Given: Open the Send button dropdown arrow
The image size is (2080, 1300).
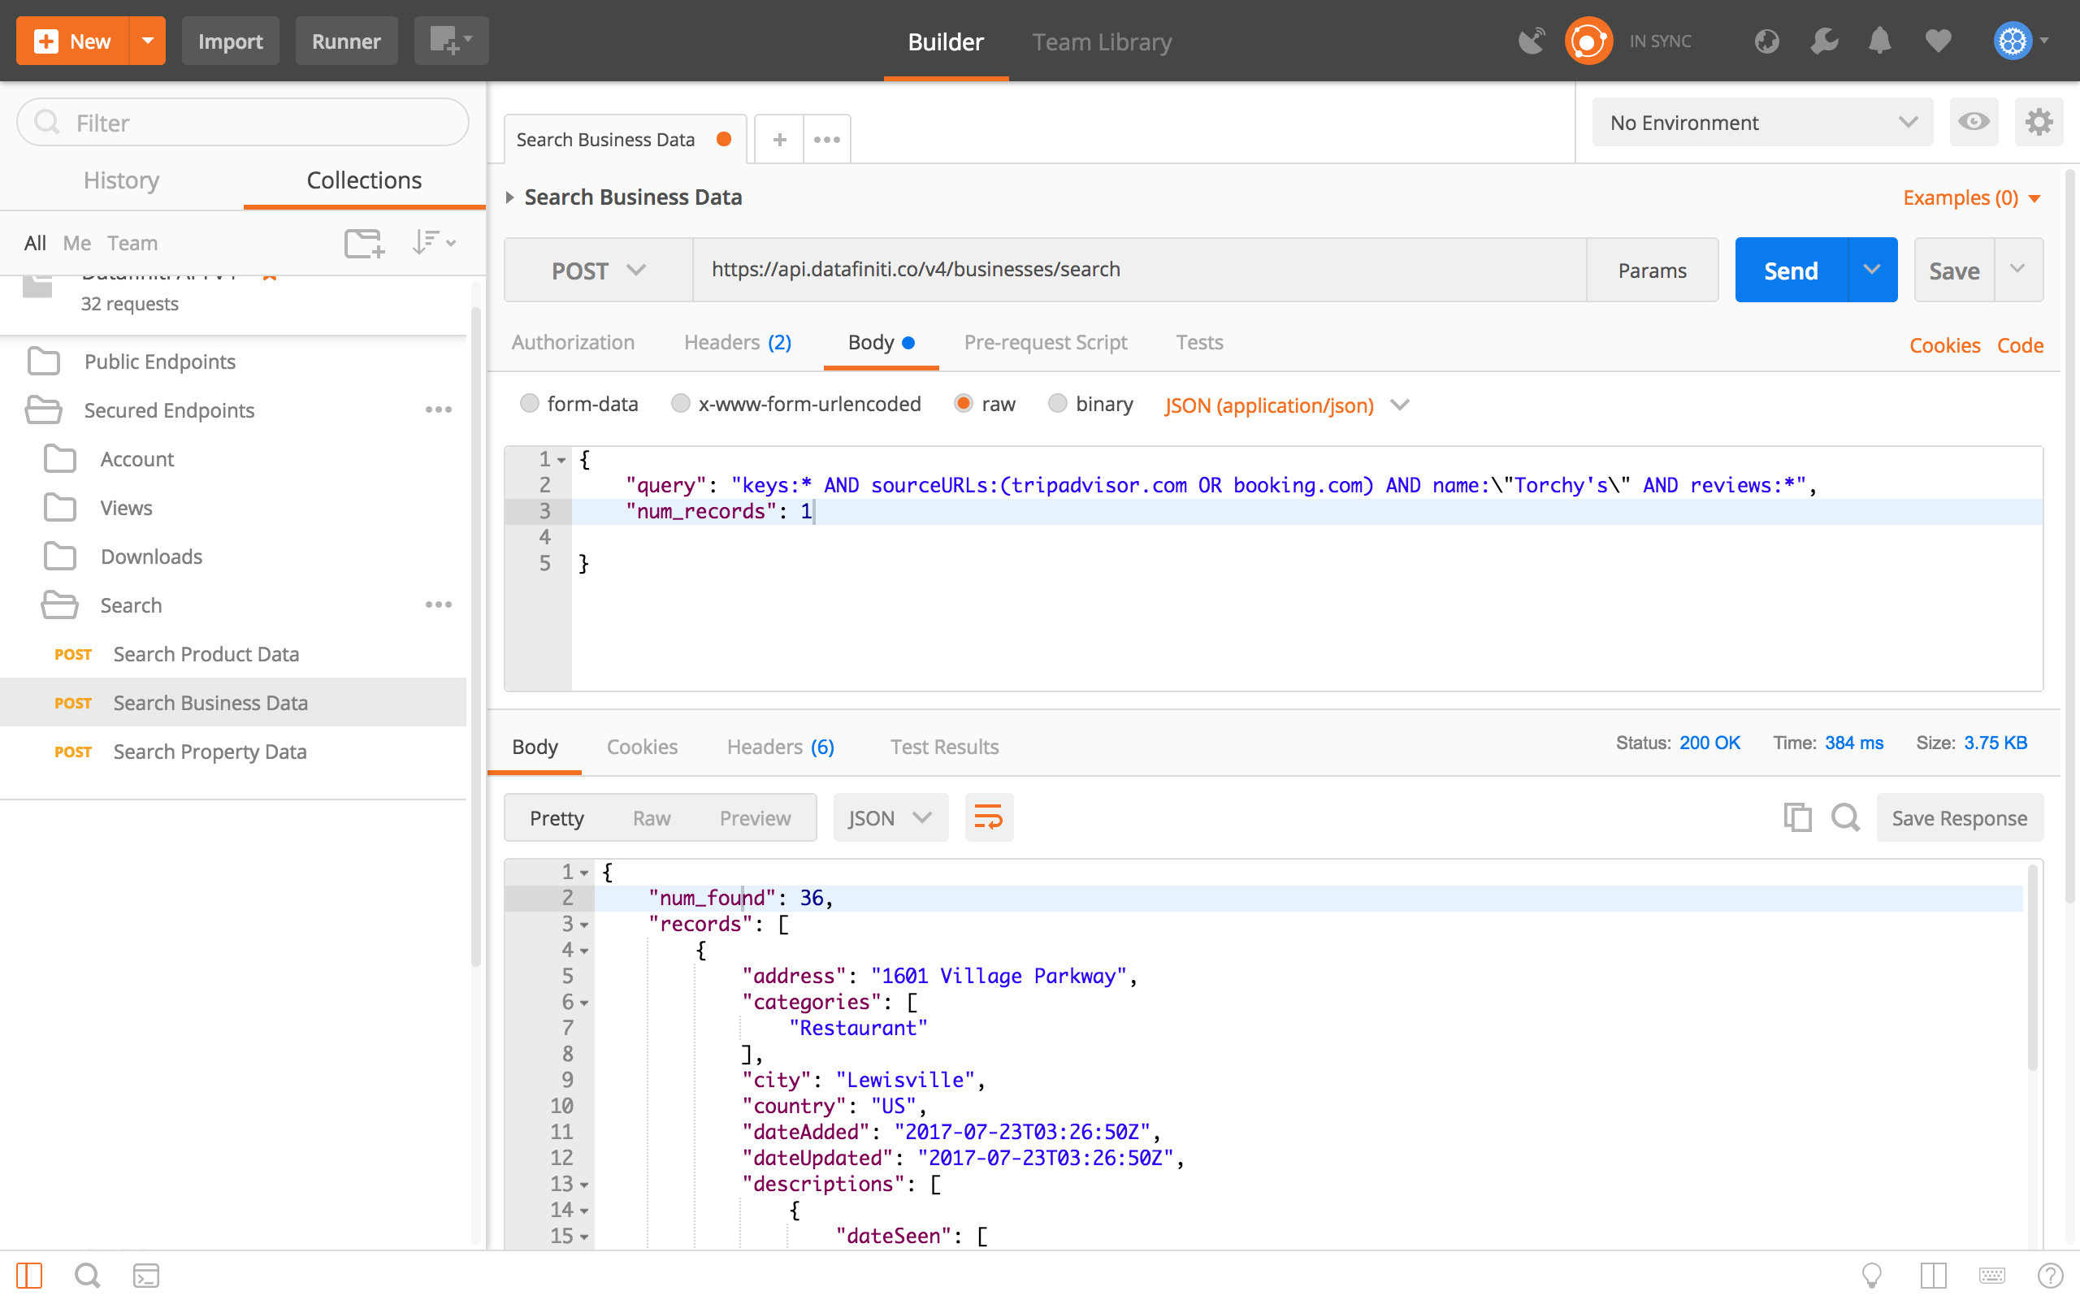Looking at the screenshot, I should pyautogui.click(x=1872, y=270).
